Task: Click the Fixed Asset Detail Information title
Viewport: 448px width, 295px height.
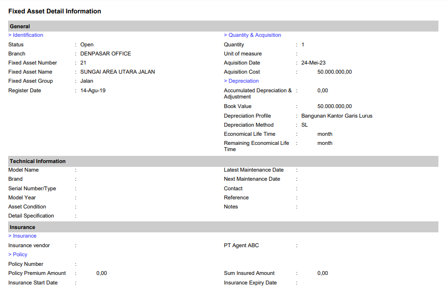Action: (55, 11)
